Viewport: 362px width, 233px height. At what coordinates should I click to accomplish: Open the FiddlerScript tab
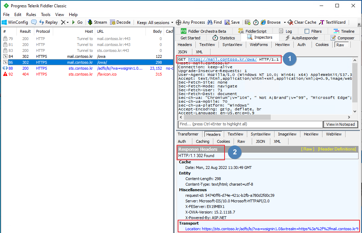coord(252,31)
